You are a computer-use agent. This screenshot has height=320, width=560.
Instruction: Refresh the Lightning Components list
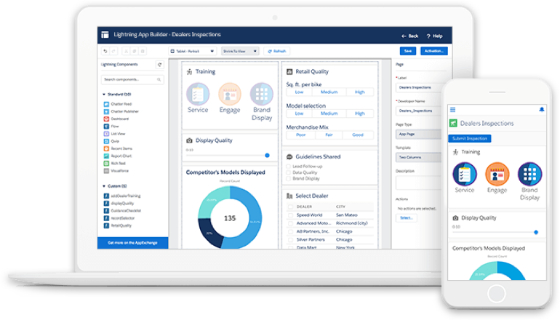160,65
